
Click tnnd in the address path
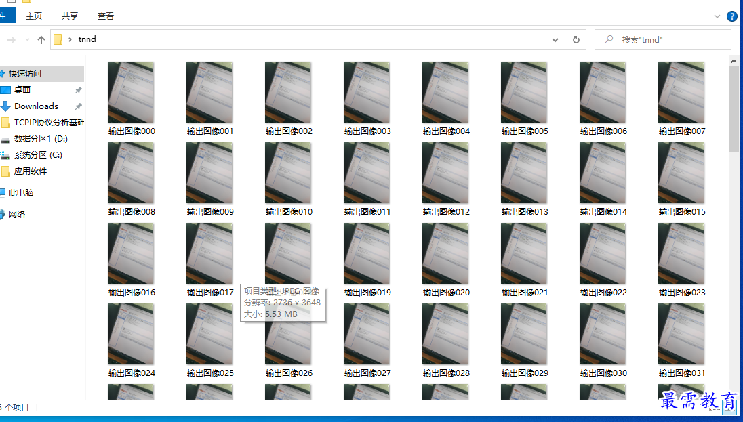87,39
